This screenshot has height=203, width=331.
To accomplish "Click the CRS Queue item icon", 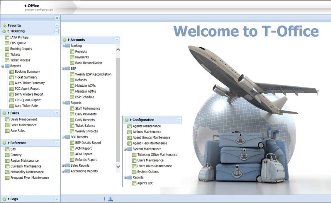I will pos(7,43).
